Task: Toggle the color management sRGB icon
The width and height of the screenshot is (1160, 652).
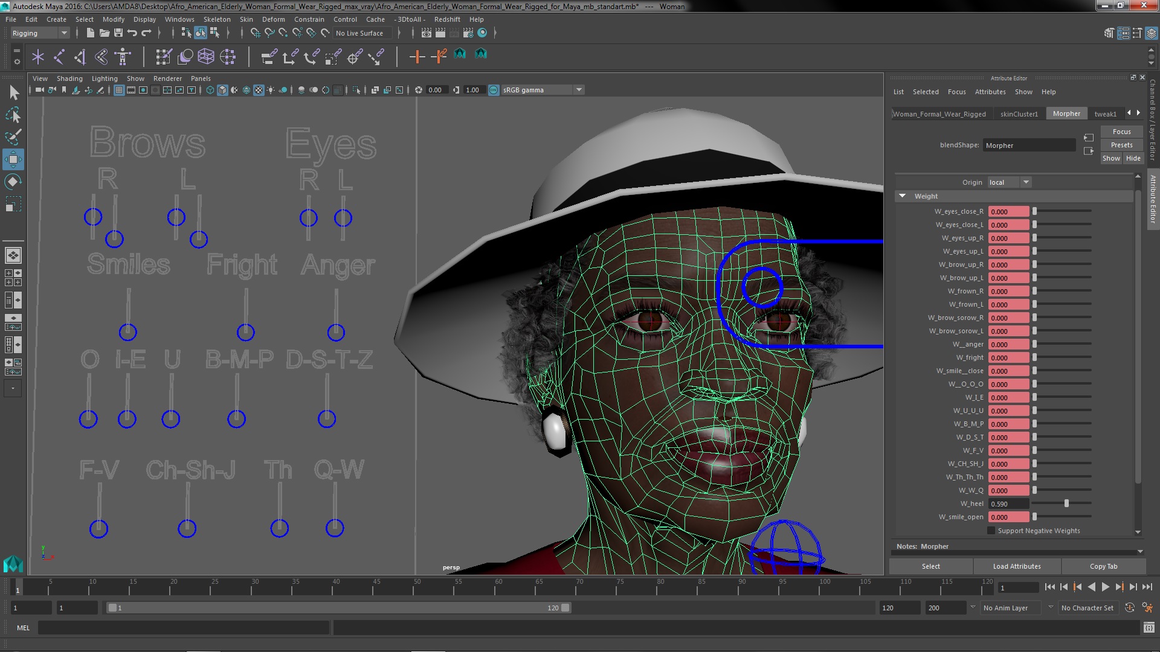Action: click(494, 90)
